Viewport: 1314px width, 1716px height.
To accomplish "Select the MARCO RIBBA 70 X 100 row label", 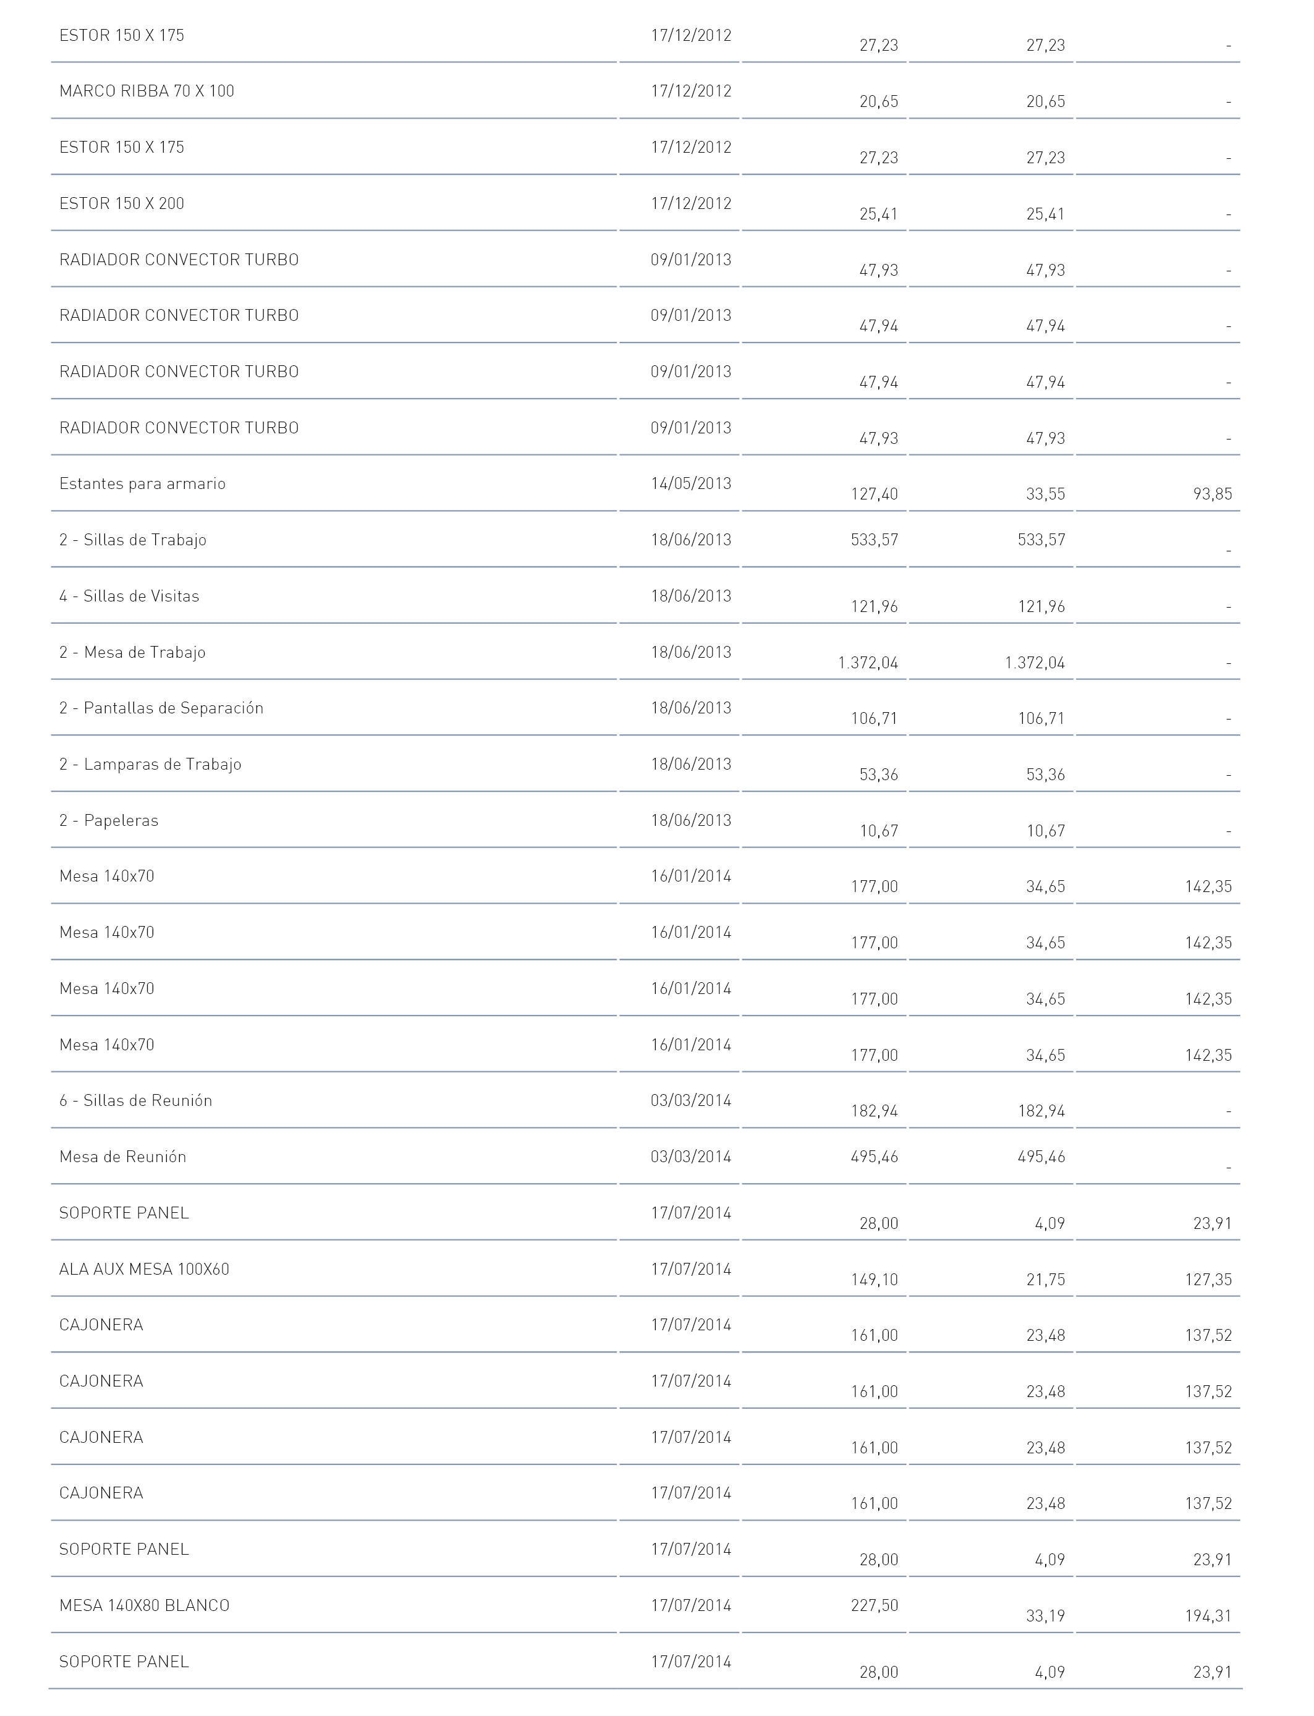I will coord(146,91).
